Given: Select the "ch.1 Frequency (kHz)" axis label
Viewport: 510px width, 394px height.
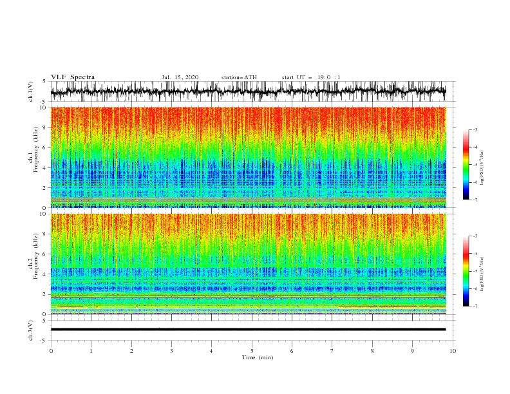Looking at the screenshot, I should pos(33,149).
